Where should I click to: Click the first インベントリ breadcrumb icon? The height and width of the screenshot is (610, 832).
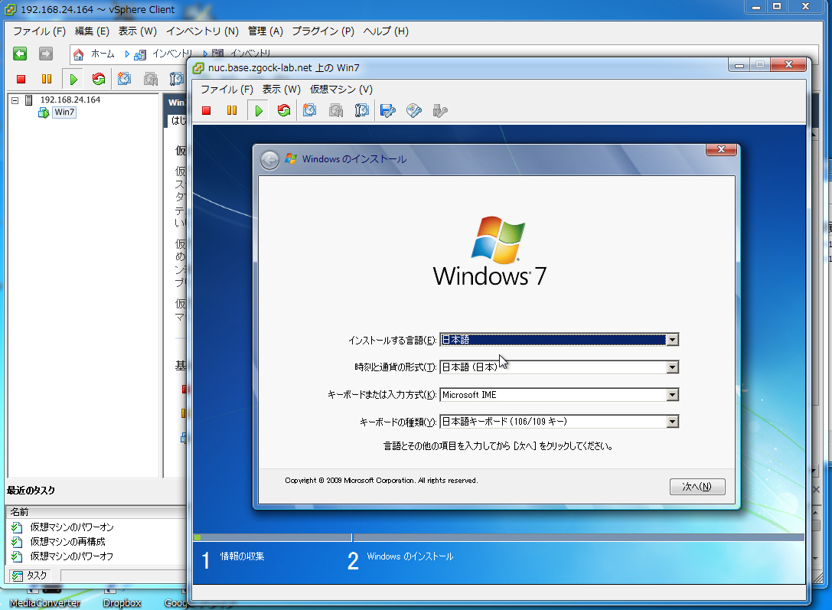click(x=140, y=54)
